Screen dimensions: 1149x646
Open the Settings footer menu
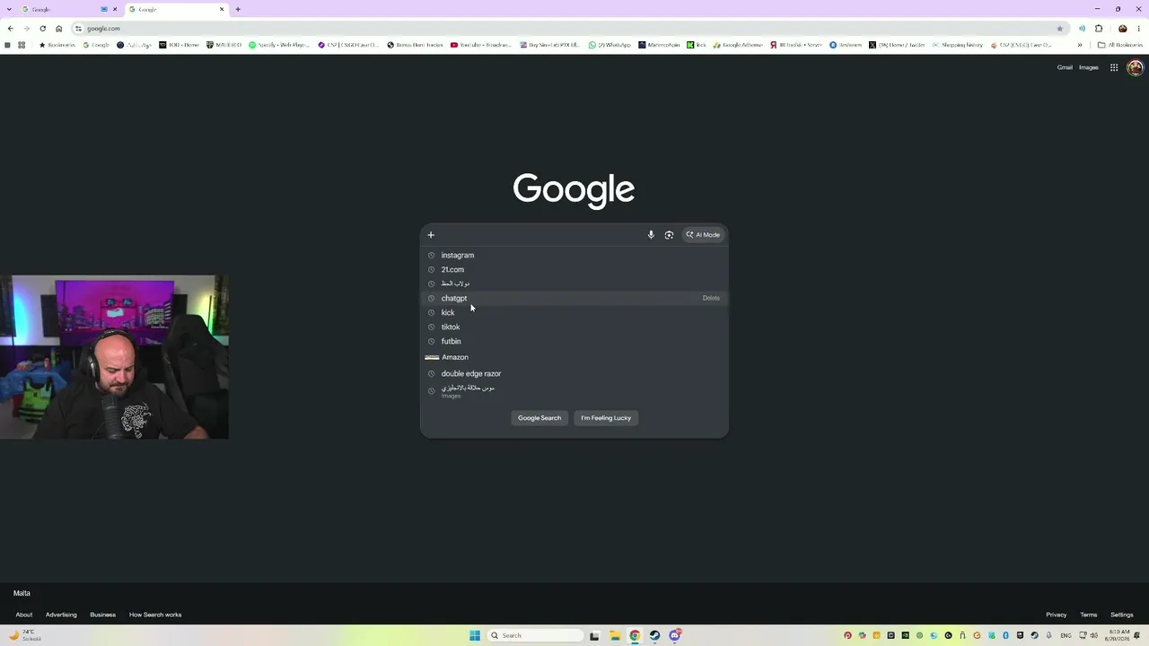pyautogui.click(x=1122, y=615)
